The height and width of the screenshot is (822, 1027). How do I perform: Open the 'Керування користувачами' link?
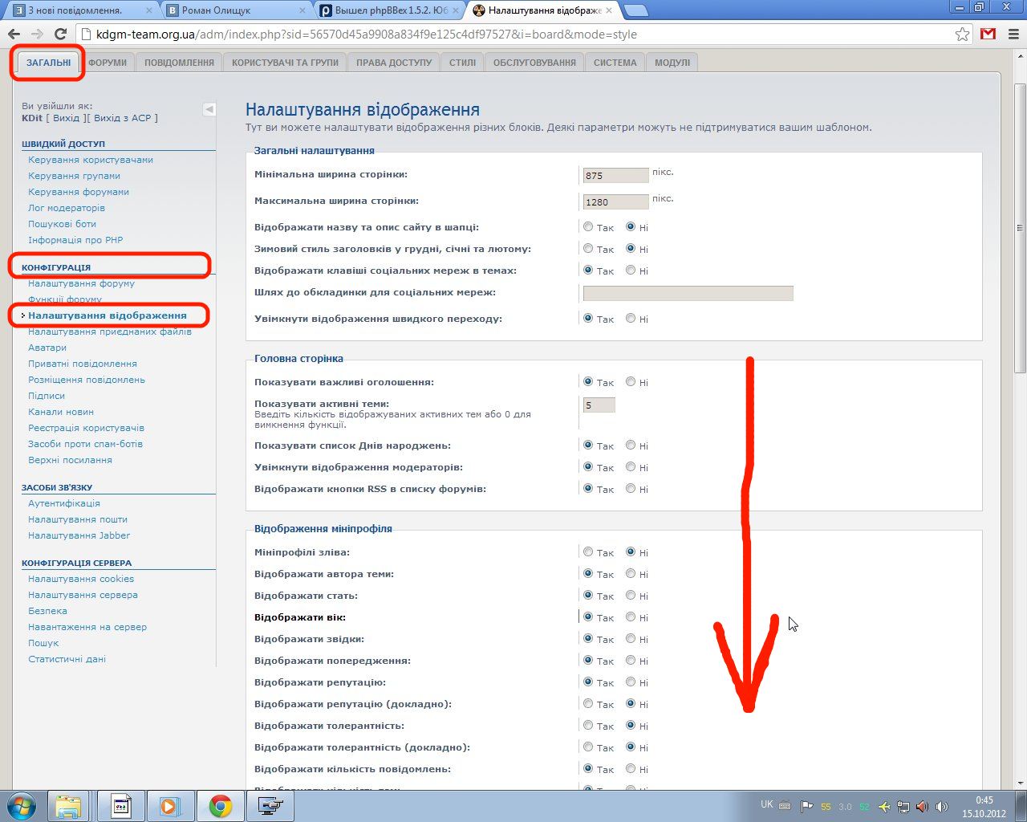point(91,160)
